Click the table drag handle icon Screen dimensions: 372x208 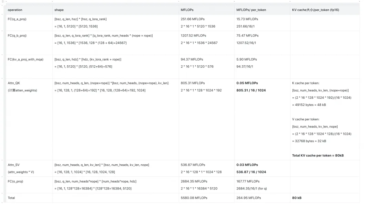click(3, 2)
